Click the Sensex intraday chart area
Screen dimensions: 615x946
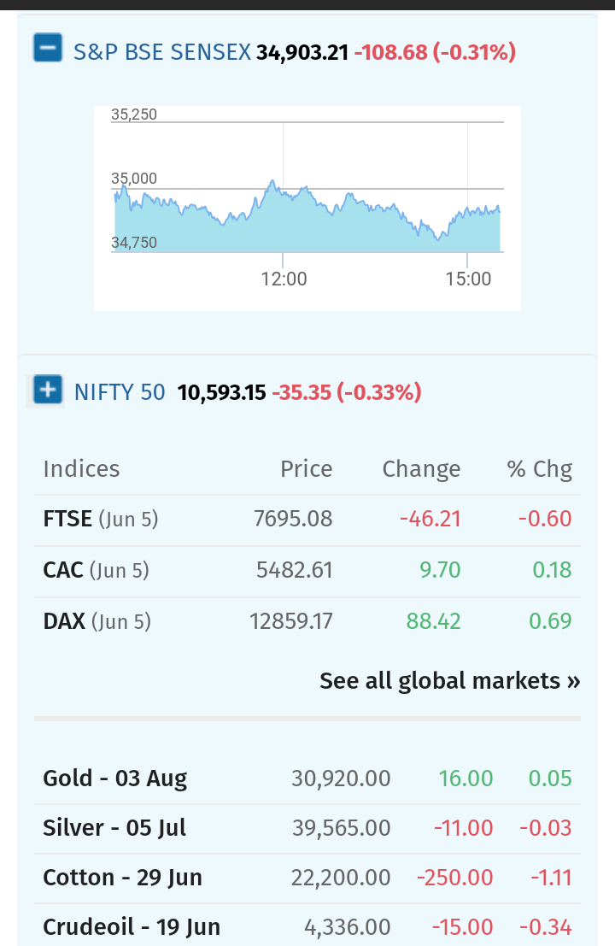(307, 209)
